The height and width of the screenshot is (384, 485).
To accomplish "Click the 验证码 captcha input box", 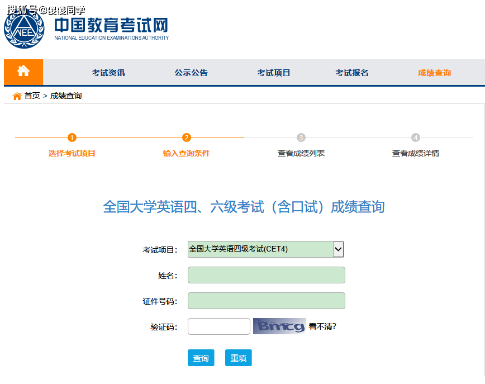I will click(218, 326).
